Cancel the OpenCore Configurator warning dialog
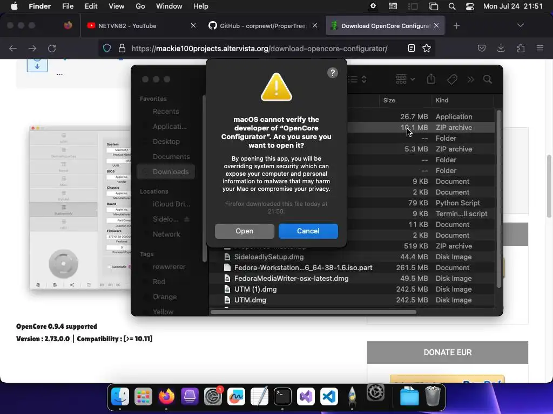553x414 pixels. tap(308, 231)
